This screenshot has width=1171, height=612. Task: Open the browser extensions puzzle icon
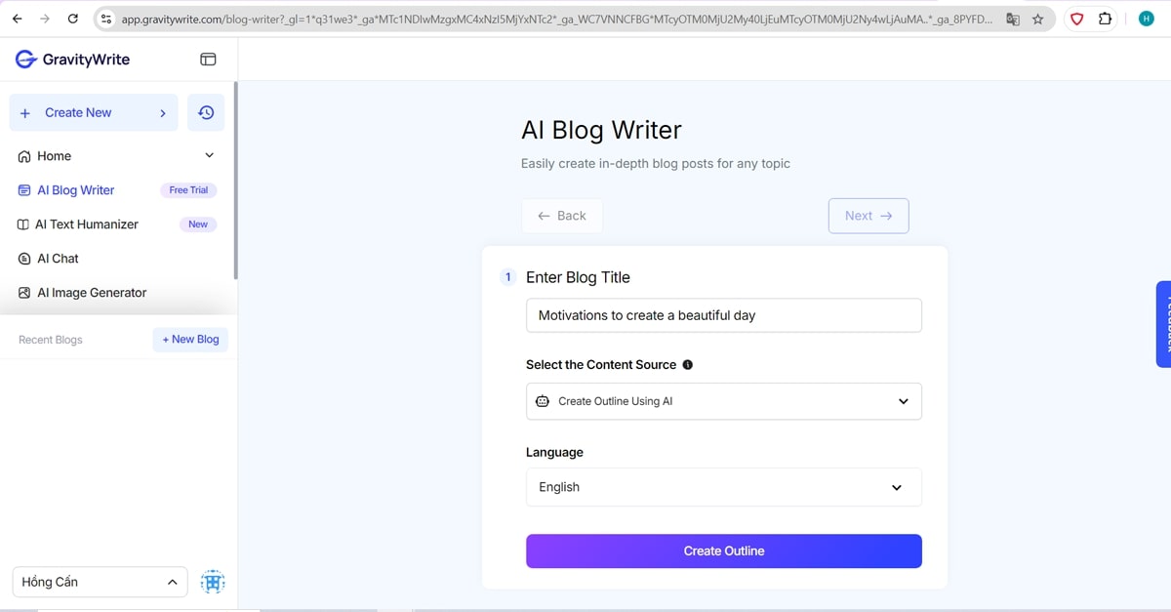1105,19
